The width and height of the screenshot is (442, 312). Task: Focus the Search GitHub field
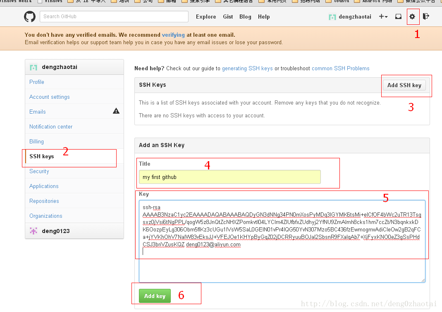click(114, 17)
